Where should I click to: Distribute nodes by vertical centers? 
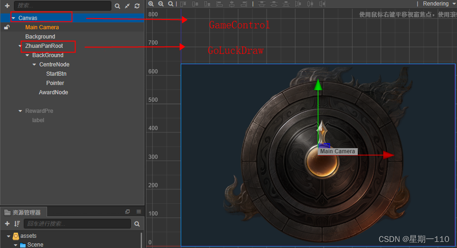(273, 4)
